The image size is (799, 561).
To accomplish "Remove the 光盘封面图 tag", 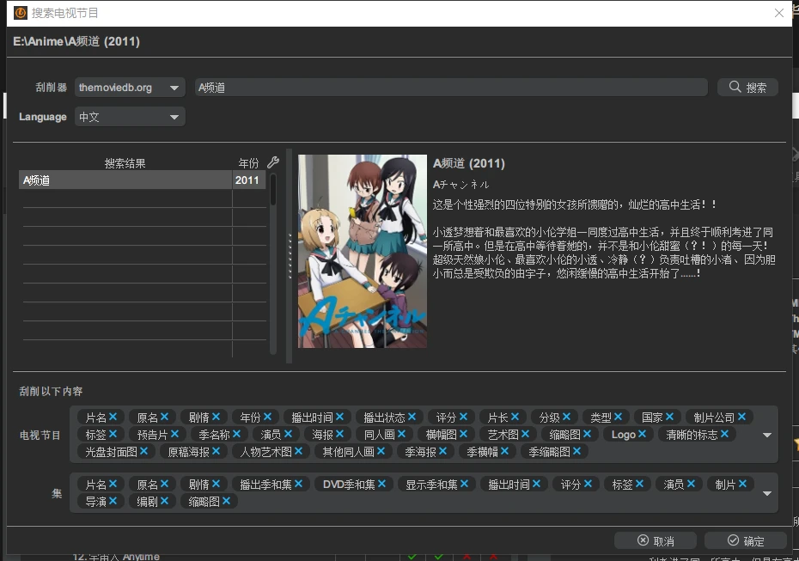I will [x=144, y=451].
